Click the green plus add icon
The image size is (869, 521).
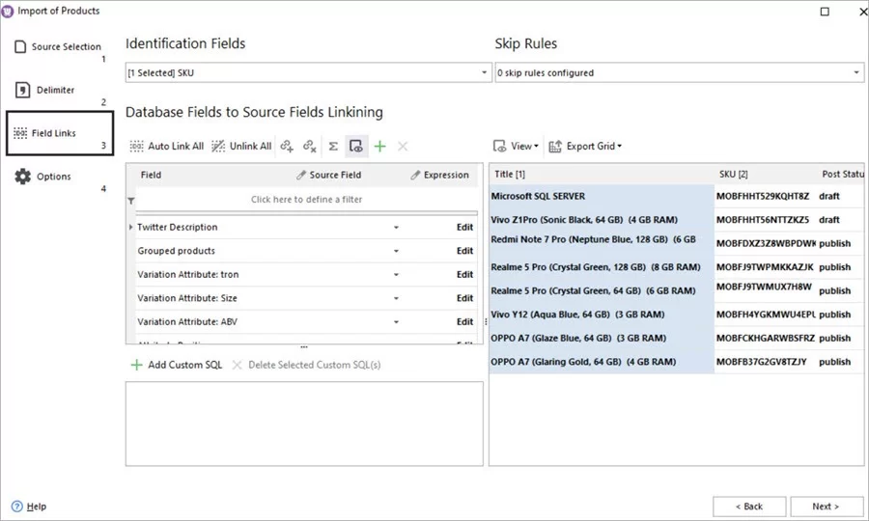click(x=379, y=147)
